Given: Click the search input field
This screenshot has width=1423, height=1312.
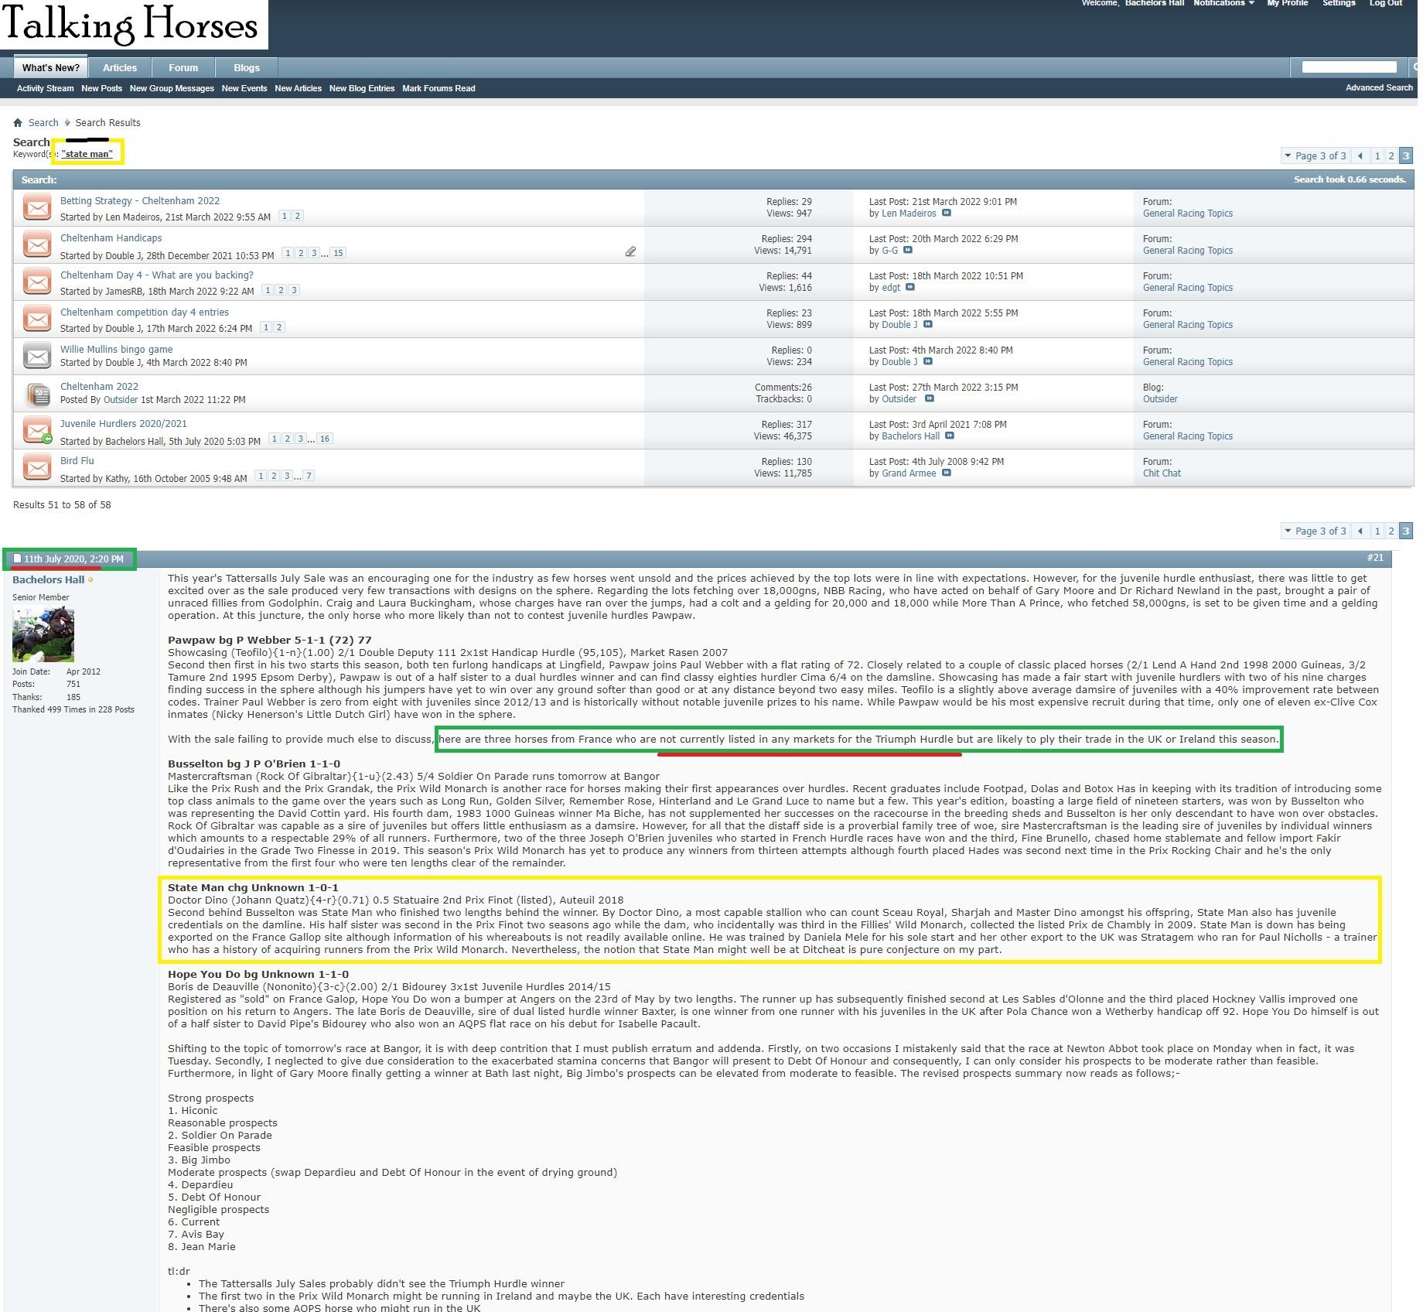Looking at the screenshot, I should [1349, 67].
